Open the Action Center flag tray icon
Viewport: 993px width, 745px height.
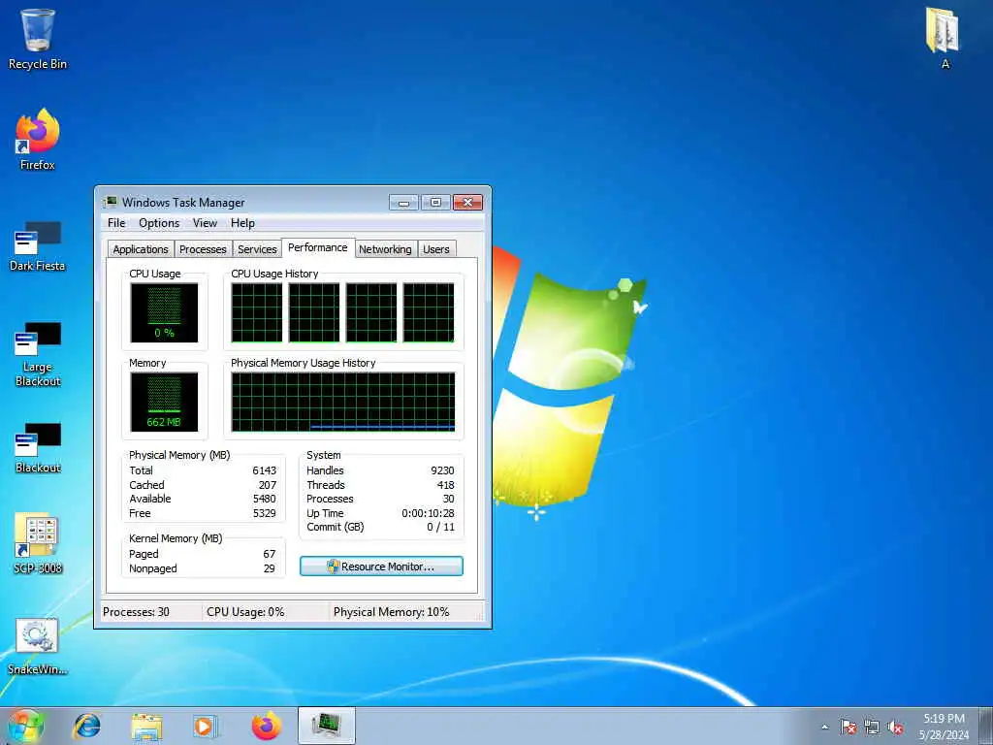(x=849, y=728)
